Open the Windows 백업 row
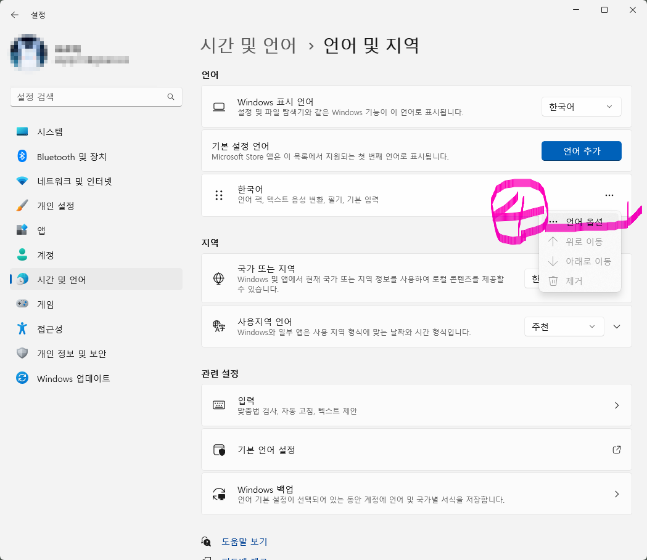Viewport: 647px width, 560px height. point(416,493)
